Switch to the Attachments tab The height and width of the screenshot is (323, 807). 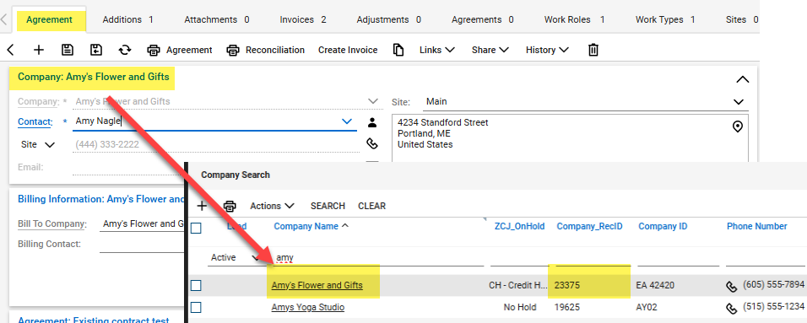tap(217, 19)
